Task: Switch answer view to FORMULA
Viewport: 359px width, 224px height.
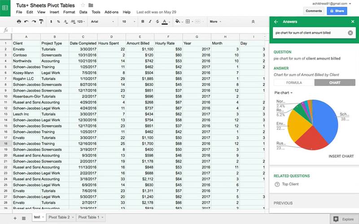Action: [294, 82]
